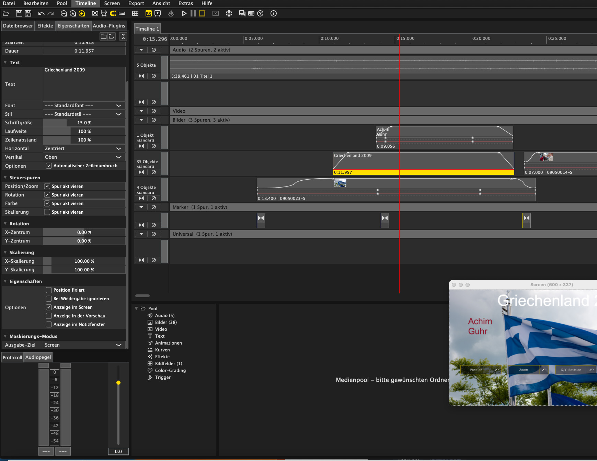This screenshot has width=597, height=461.
Task: Click the undo arrow icon
Action: 41,13
